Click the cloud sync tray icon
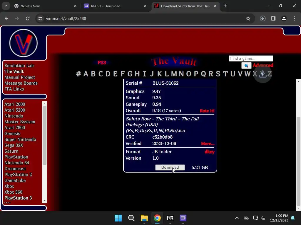 coord(246,218)
